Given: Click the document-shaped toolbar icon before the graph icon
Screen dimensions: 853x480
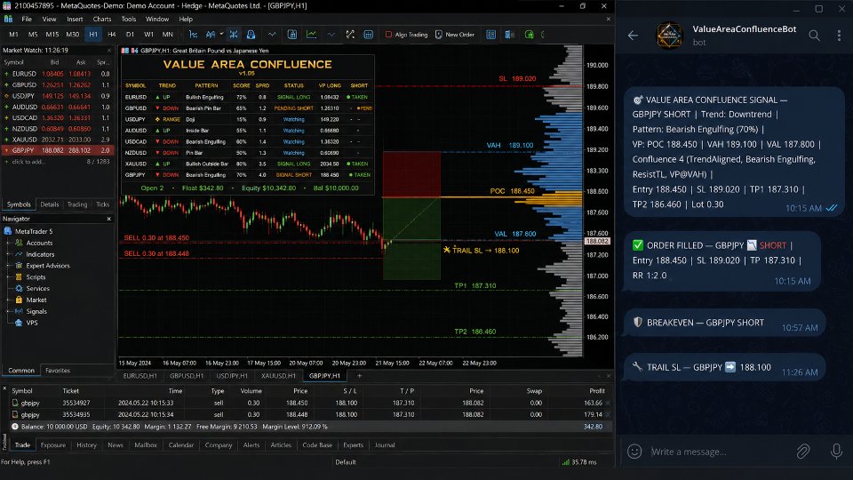Looking at the screenshot, I should [292, 35].
